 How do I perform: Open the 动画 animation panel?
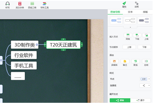coord(137,5)
